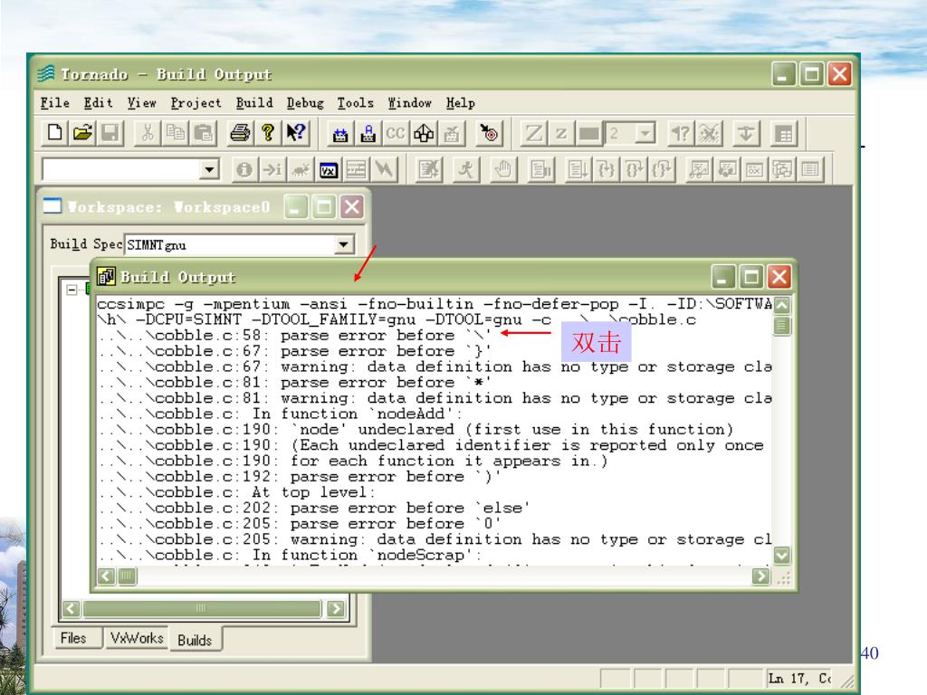Open the toolbar dropdown showing 2

click(x=645, y=134)
